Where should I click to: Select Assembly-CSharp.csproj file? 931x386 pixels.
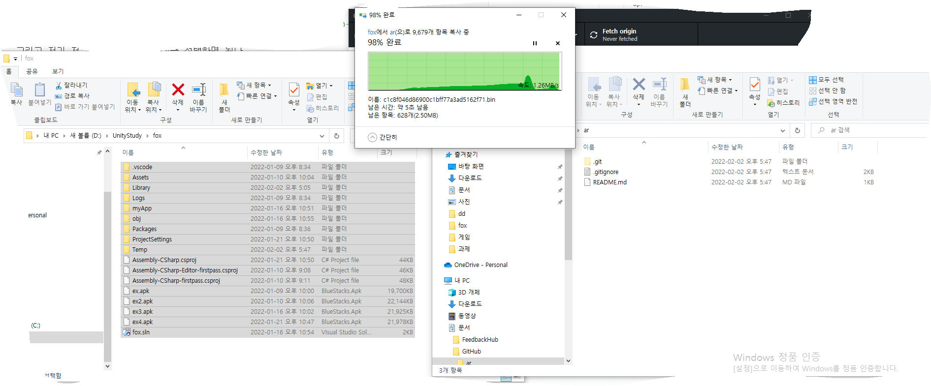pyautogui.click(x=268, y=260)
